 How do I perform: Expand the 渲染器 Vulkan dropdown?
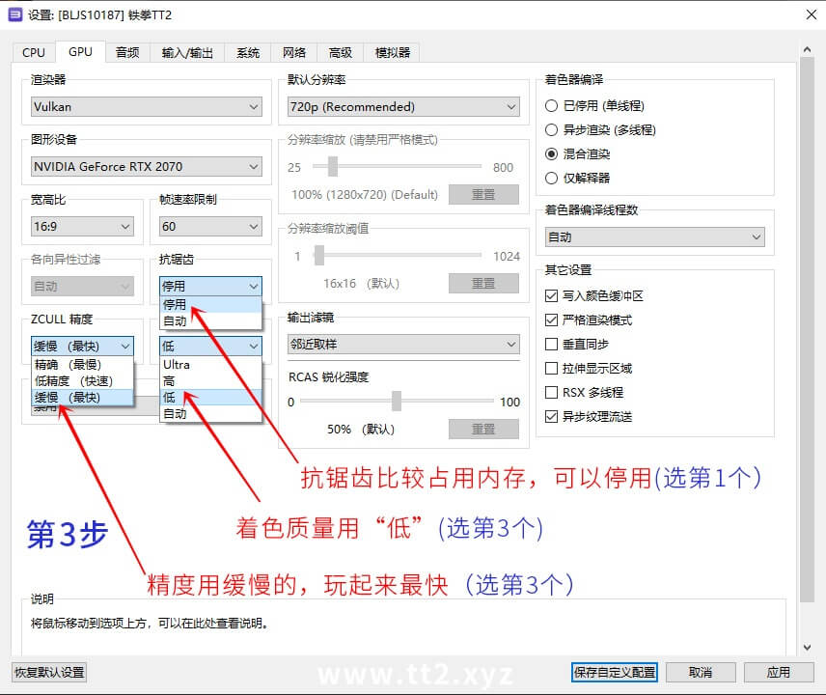click(x=147, y=107)
